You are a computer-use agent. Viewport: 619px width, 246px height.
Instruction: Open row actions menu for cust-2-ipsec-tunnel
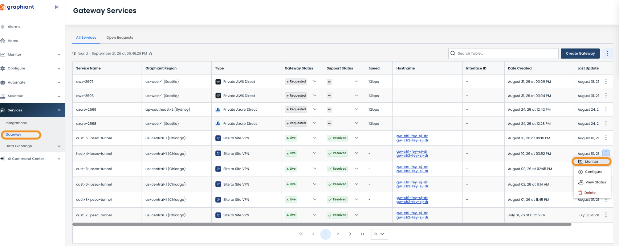point(606,215)
